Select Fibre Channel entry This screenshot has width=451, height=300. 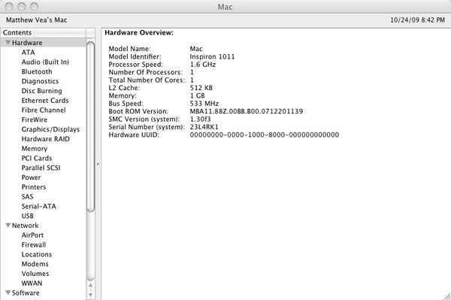44,111
